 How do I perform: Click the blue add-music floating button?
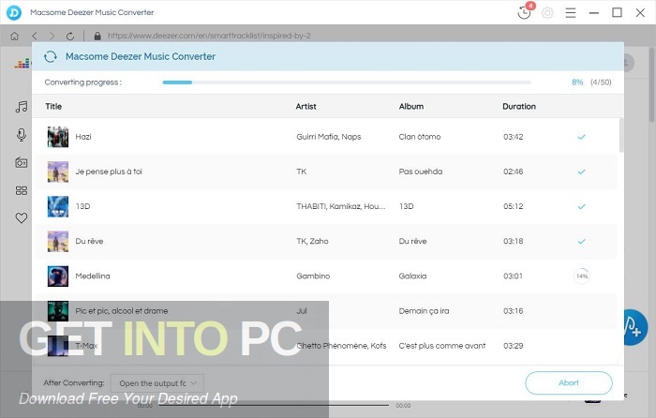(634, 327)
